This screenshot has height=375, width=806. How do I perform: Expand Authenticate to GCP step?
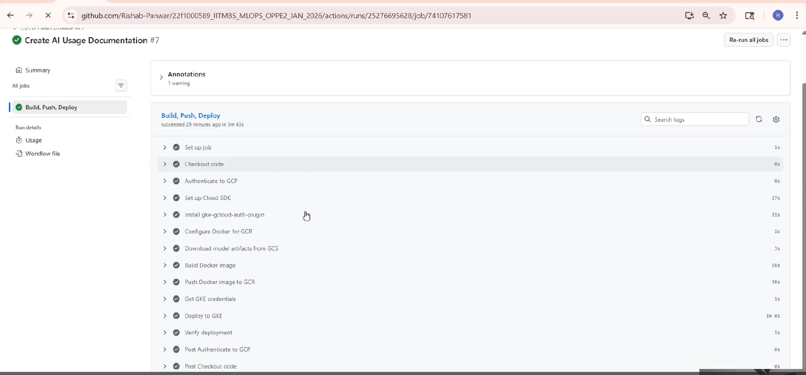tap(165, 181)
